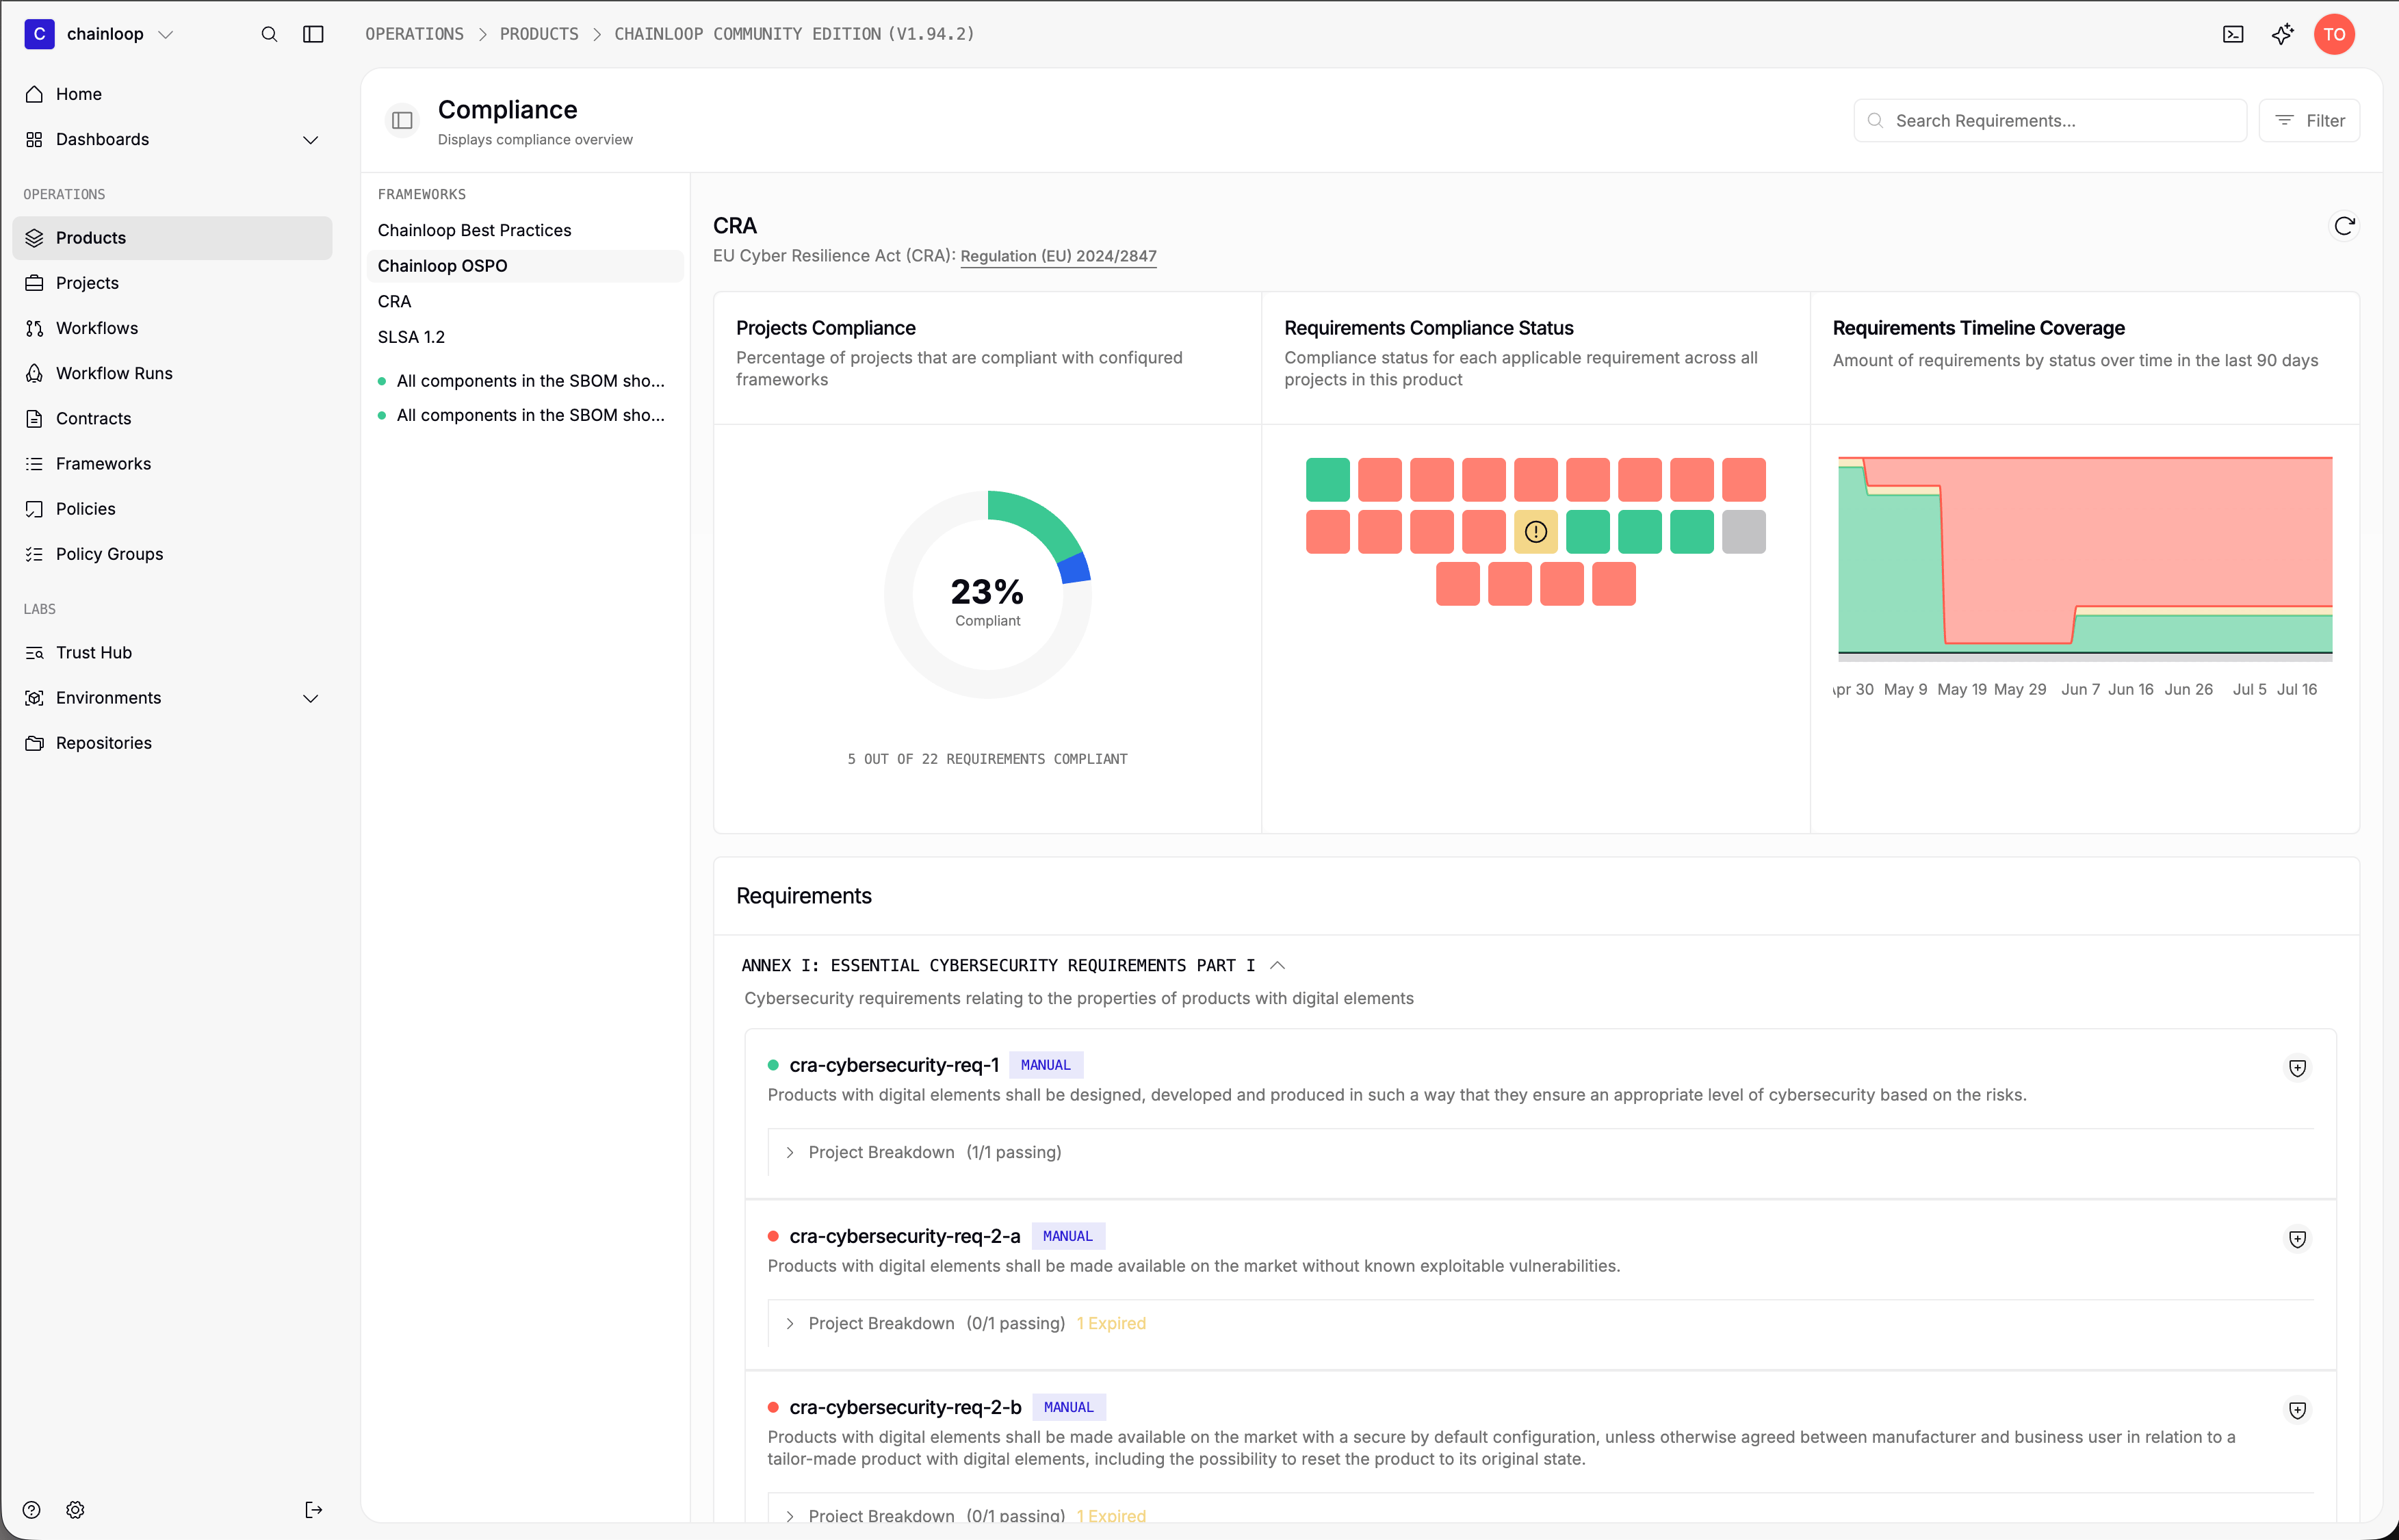This screenshot has height=1540, width=2399.
Task: Click the cra-cybersecurity-req-1 title
Action: (894, 1065)
